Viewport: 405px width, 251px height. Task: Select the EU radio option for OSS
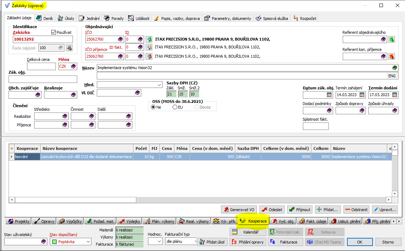(175, 107)
